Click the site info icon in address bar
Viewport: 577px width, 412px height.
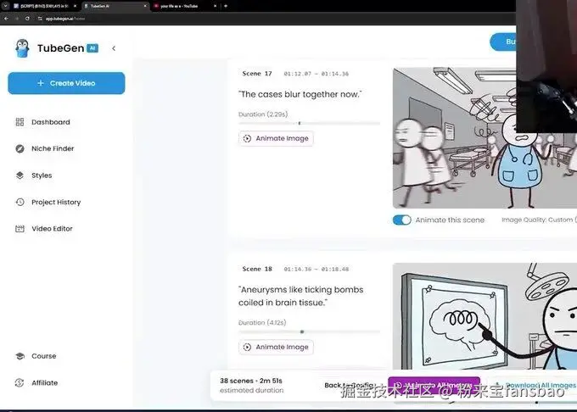[40, 19]
